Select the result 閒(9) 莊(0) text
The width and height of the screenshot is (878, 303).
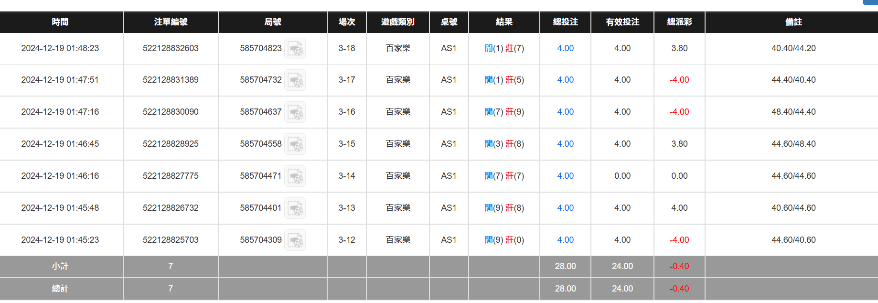click(504, 240)
